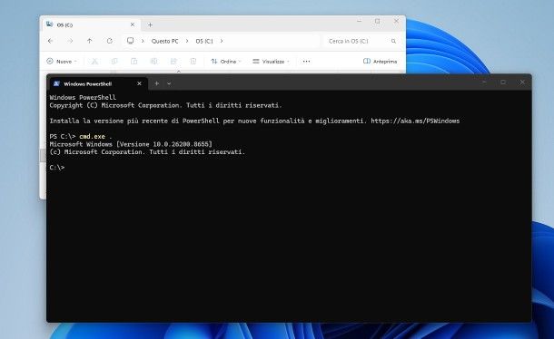
Task: Click the Copy icon in Explorer toolbar
Action: point(114,62)
